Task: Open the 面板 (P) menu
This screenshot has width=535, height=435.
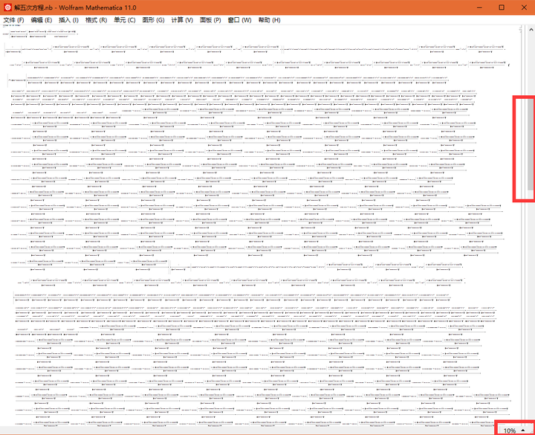Action: click(210, 20)
